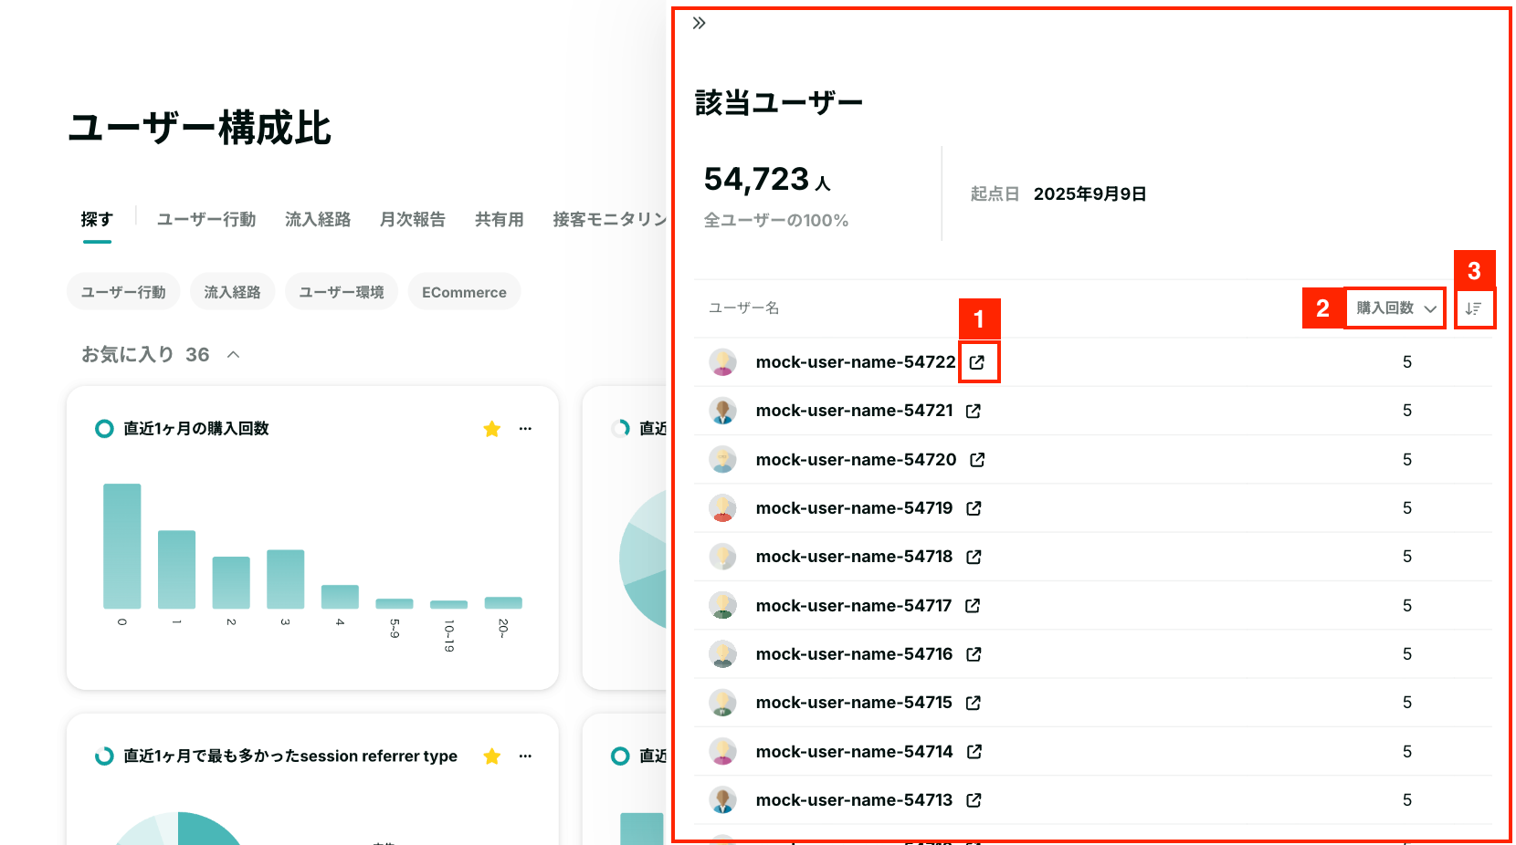Collapse the お気に入り 36 section
Image resolution: width=1516 pixels, height=845 pixels.
[x=234, y=355]
